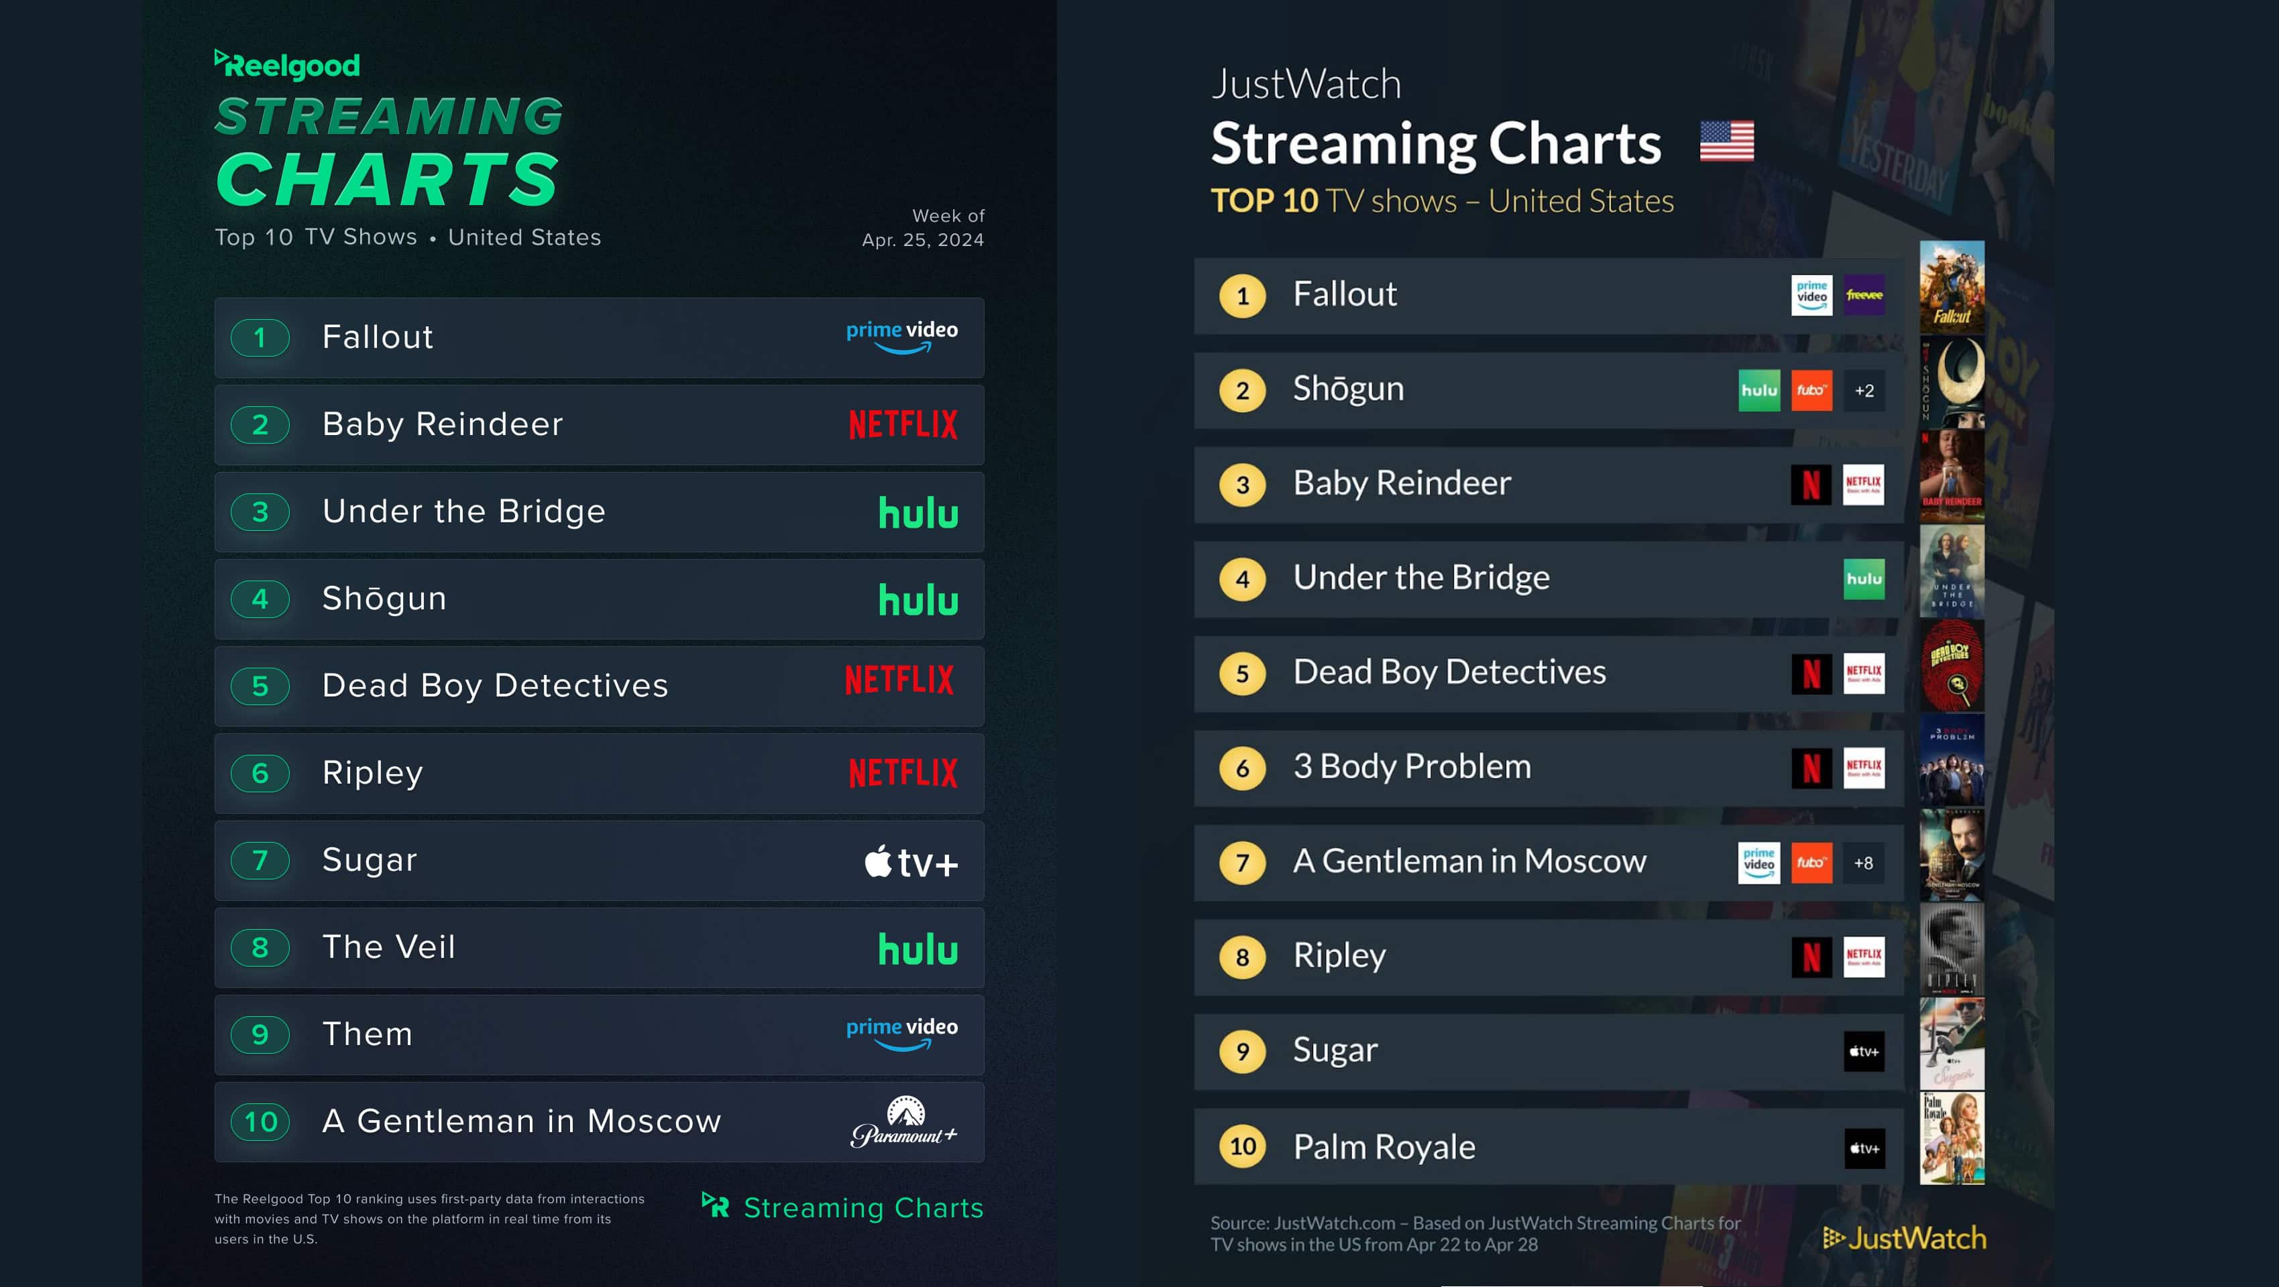
Task: Expand the +8 more providers for A Gentleman in Moscow
Action: pyautogui.click(x=1863, y=863)
